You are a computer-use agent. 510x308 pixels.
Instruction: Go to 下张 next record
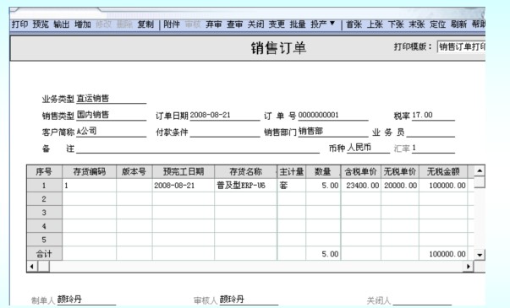396,24
